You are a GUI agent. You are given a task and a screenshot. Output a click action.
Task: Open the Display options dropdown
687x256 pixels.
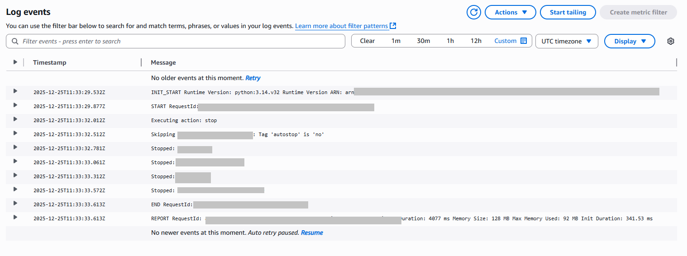tap(630, 41)
